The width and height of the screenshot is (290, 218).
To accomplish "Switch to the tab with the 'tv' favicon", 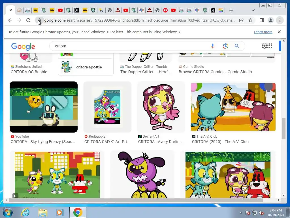I will 101,11.
